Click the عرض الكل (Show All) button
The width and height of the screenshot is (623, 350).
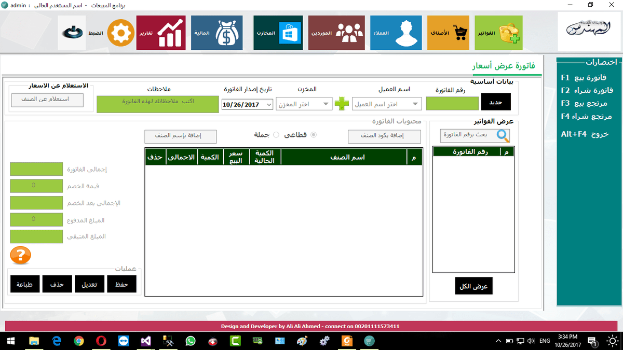tap(473, 286)
